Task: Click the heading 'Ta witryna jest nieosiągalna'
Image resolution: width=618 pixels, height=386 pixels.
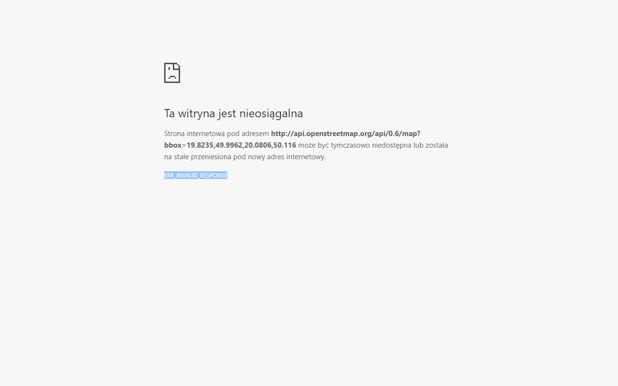Action: click(234, 113)
